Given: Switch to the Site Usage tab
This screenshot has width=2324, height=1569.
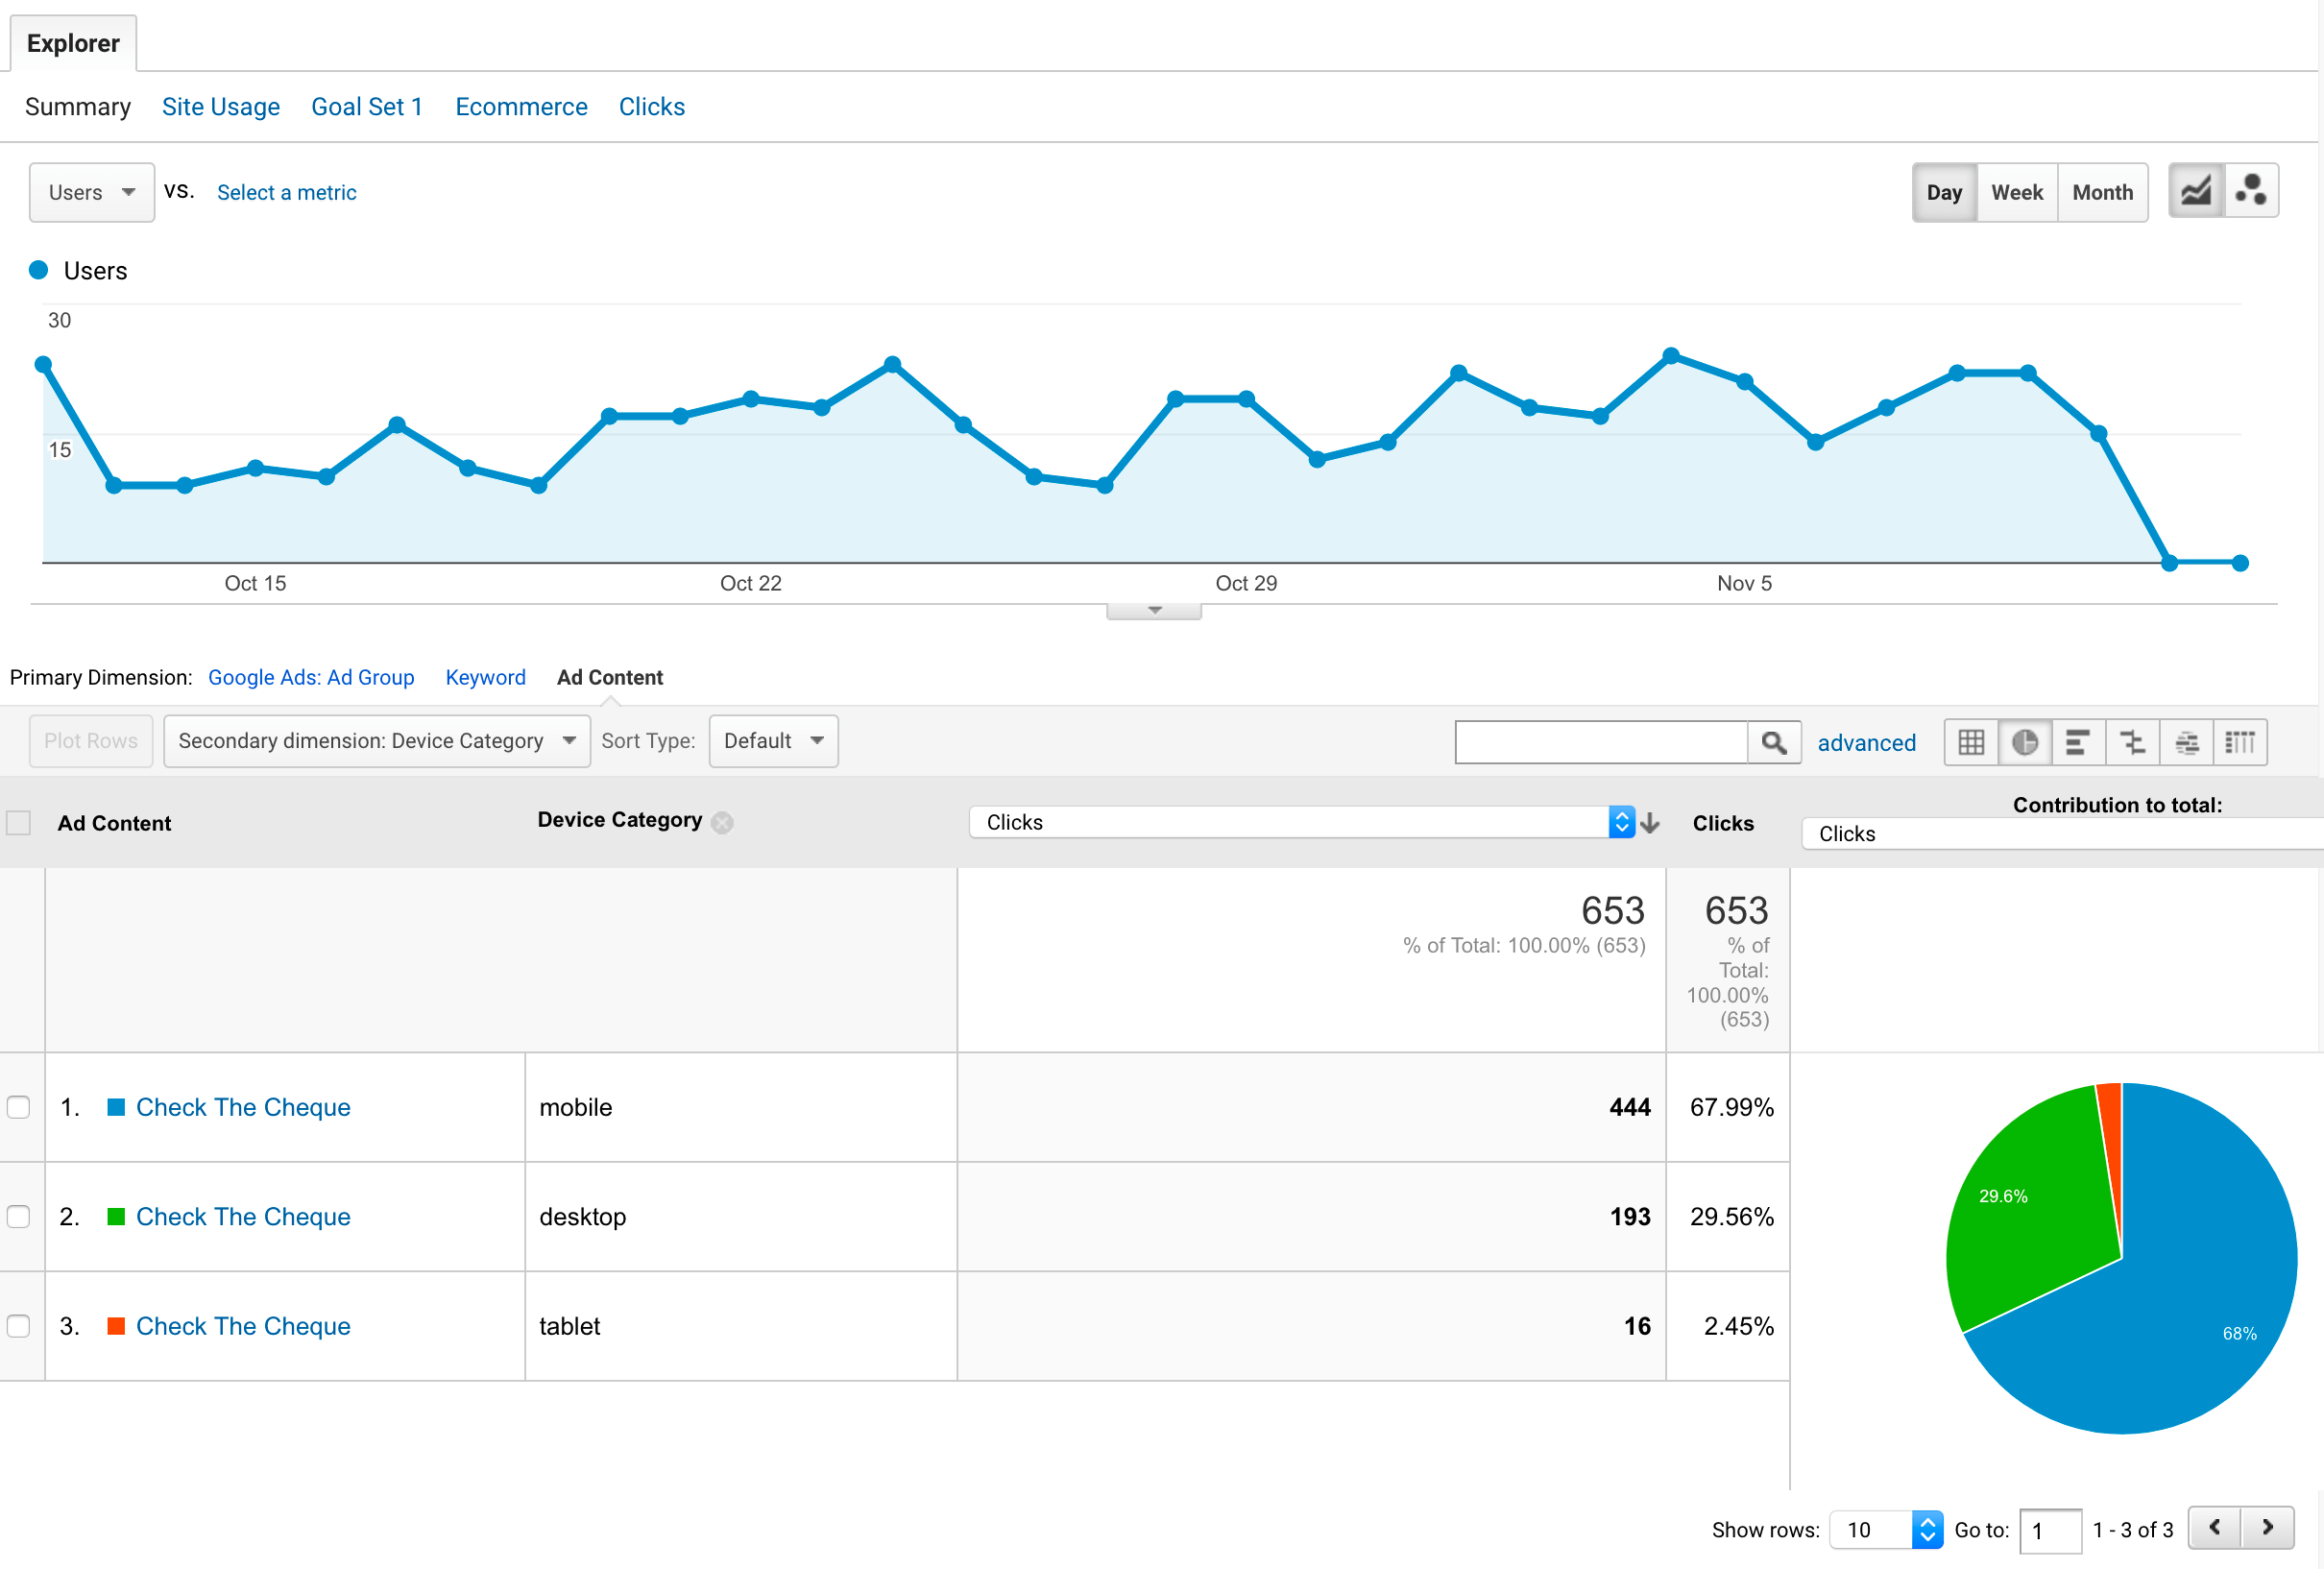Looking at the screenshot, I should click(x=221, y=107).
